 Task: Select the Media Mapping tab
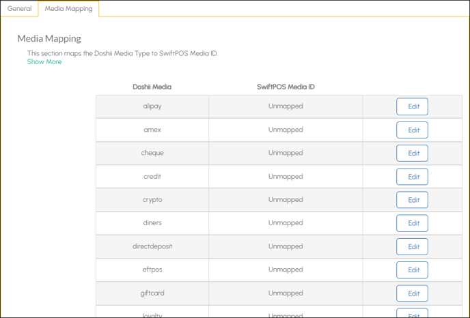[x=68, y=8]
